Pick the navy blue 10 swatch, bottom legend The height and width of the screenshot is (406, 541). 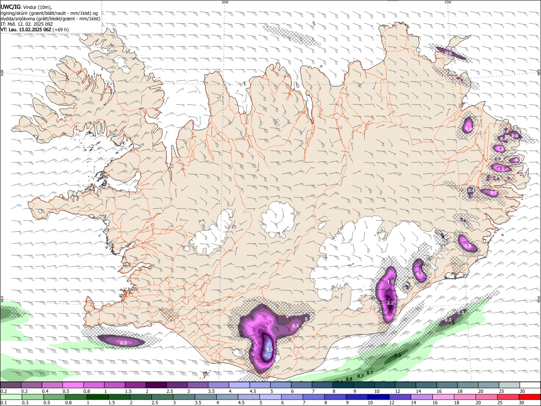pyautogui.click(x=378, y=397)
